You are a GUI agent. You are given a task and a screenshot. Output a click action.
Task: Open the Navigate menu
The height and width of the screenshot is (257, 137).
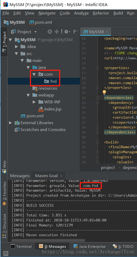pos(47,13)
